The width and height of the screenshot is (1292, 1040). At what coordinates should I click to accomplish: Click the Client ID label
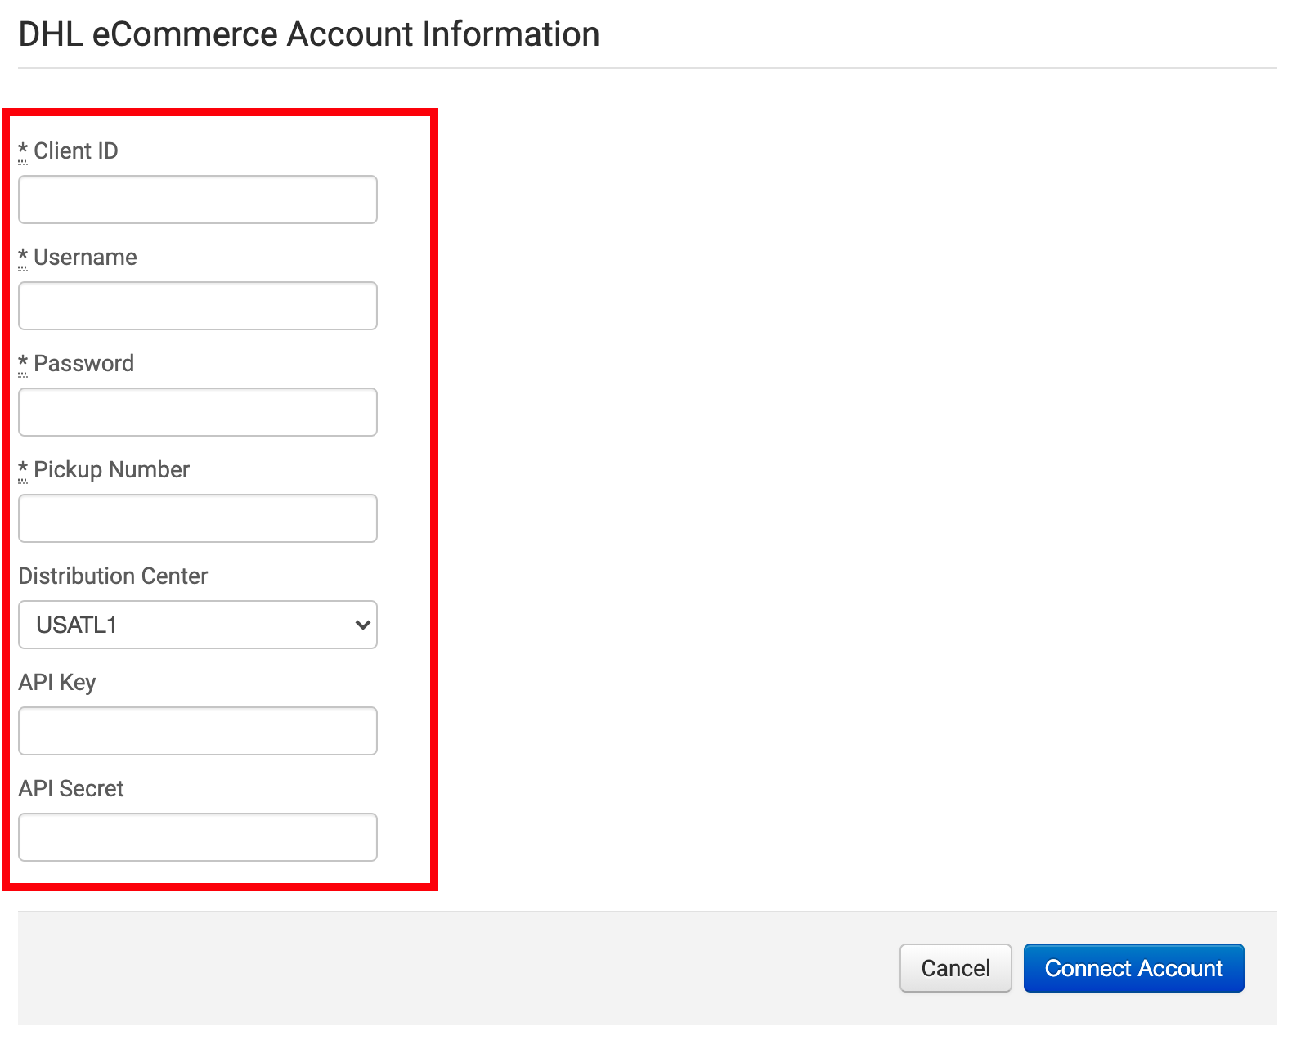pyautogui.click(x=68, y=151)
